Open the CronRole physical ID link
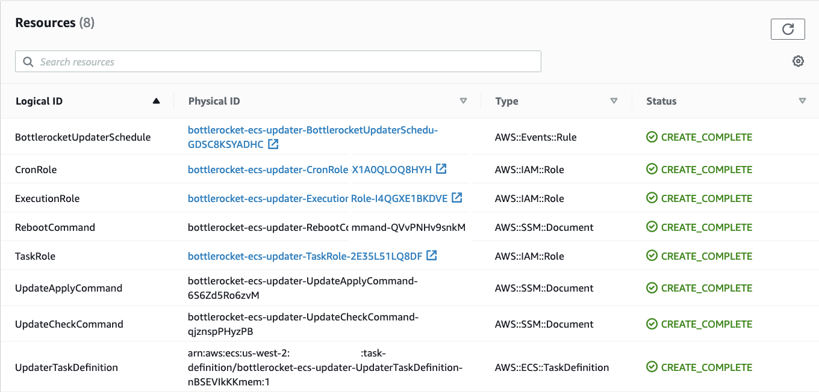The width and height of the screenshot is (819, 392). 310,170
